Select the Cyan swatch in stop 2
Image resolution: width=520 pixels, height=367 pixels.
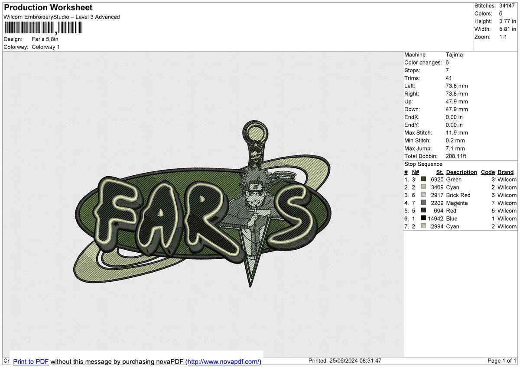[x=423, y=187]
